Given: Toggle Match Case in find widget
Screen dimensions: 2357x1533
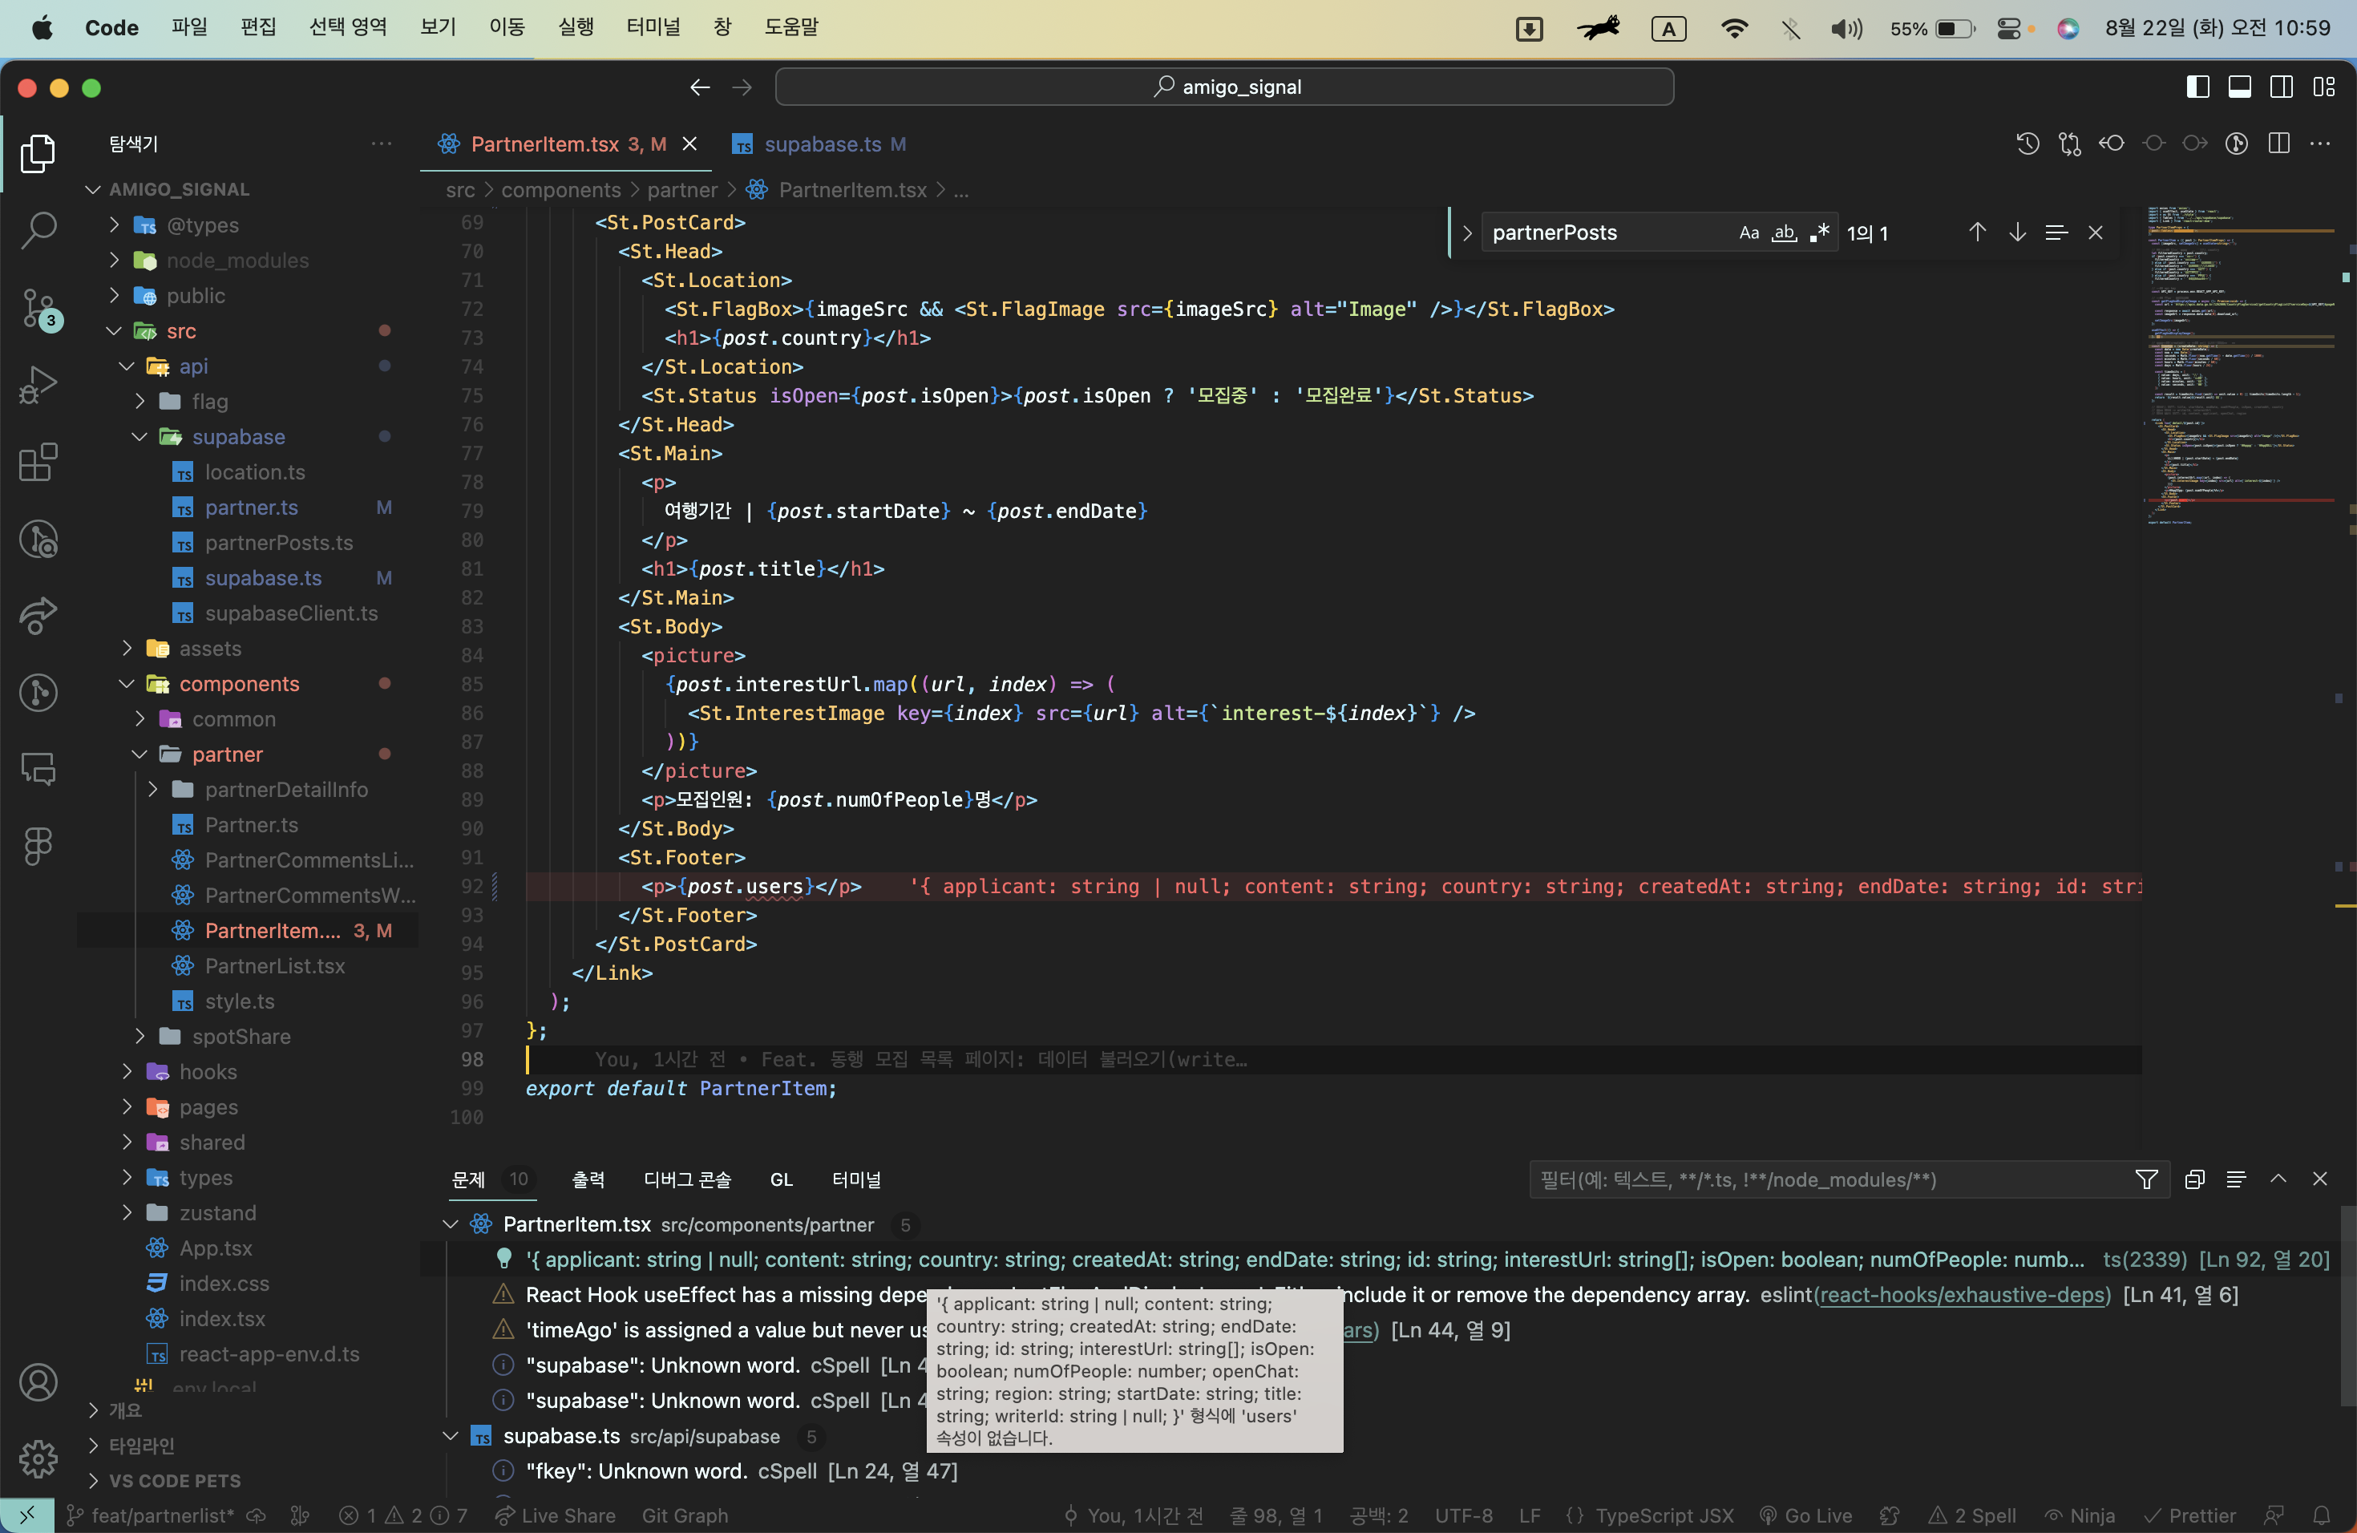Looking at the screenshot, I should click(1749, 233).
